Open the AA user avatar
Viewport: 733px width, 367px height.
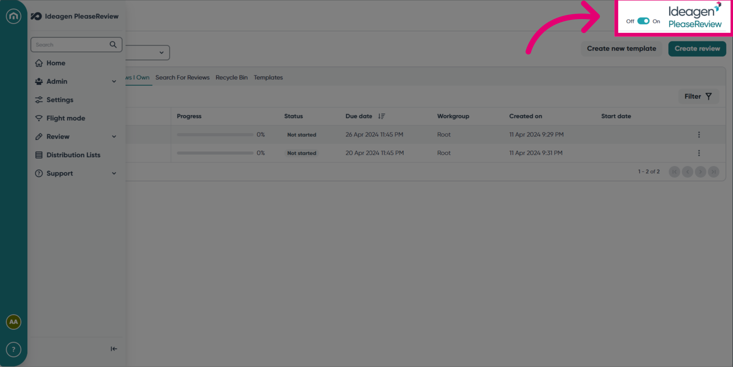click(x=13, y=322)
